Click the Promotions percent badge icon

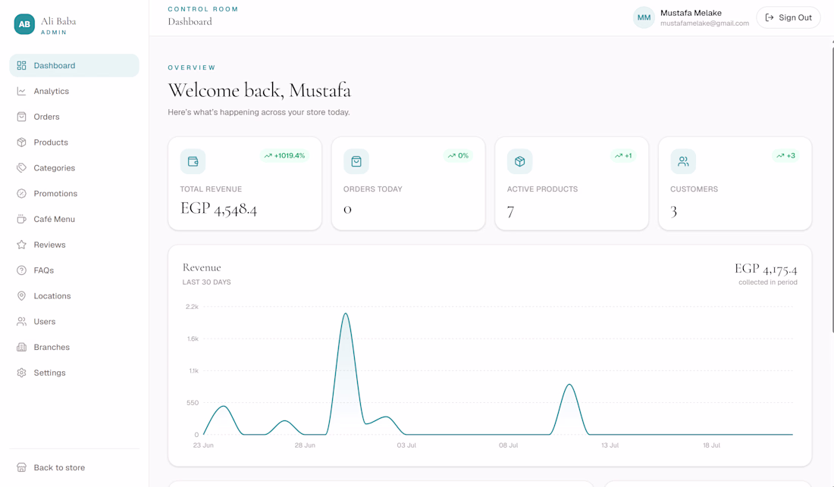tap(21, 193)
